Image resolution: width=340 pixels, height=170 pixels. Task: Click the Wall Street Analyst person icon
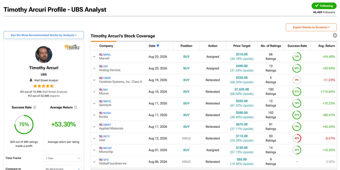tap(31, 80)
